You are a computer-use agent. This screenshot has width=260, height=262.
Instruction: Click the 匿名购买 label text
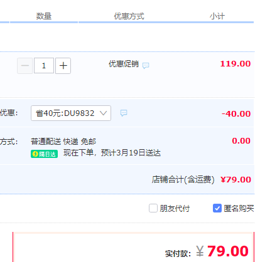(239, 209)
